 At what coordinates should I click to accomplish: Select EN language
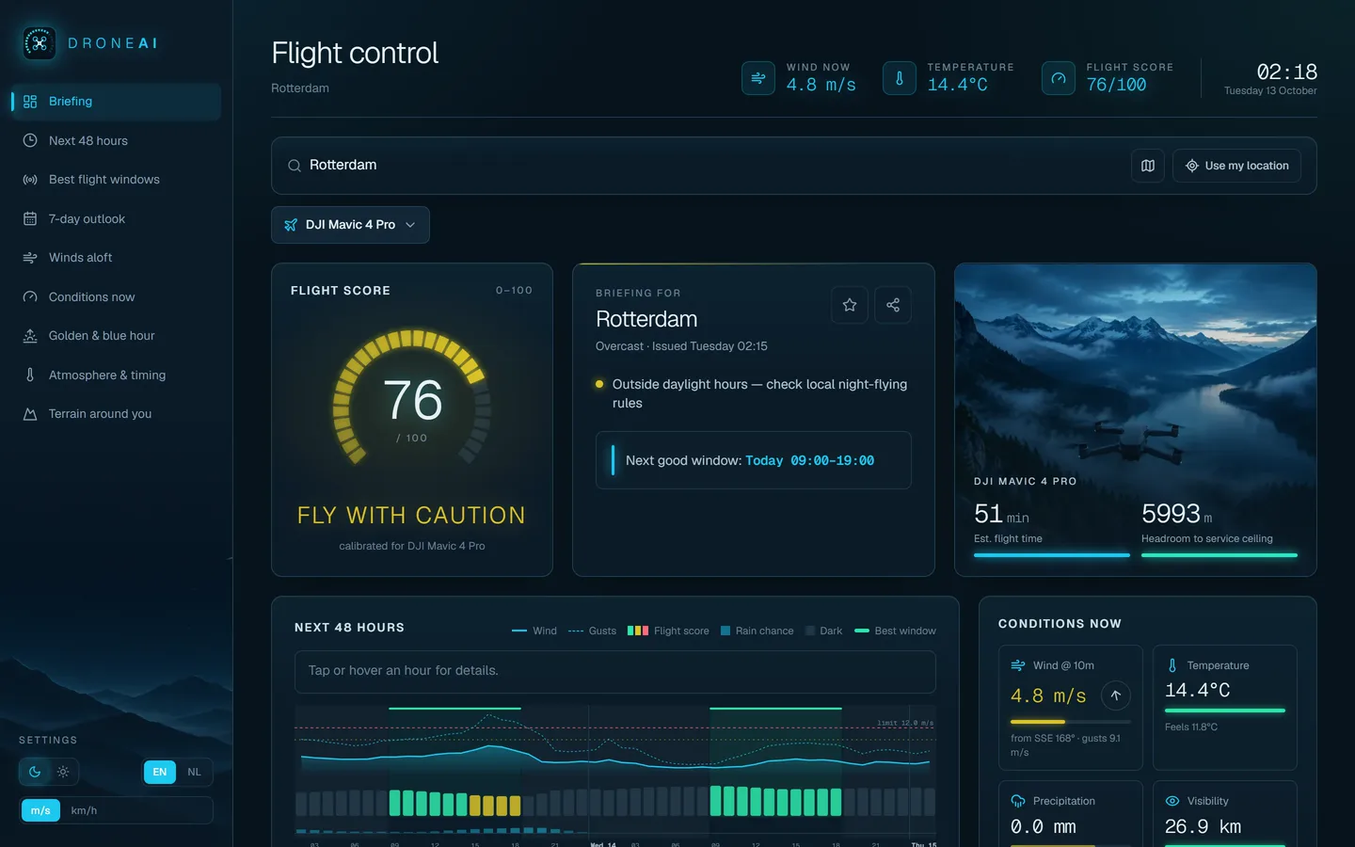(160, 772)
